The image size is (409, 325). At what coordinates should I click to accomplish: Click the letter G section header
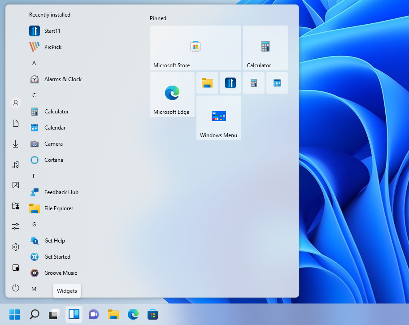point(34,225)
